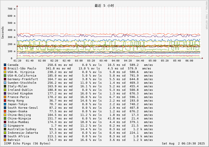The height and width of the screenshot is (147, 209).
Task: Click Singapore's "1.7 ms" median value
Action: pyautogui.click(x=57, y=126)
